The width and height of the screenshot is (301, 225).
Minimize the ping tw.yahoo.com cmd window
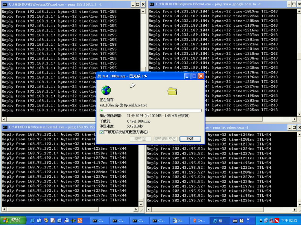290,127
